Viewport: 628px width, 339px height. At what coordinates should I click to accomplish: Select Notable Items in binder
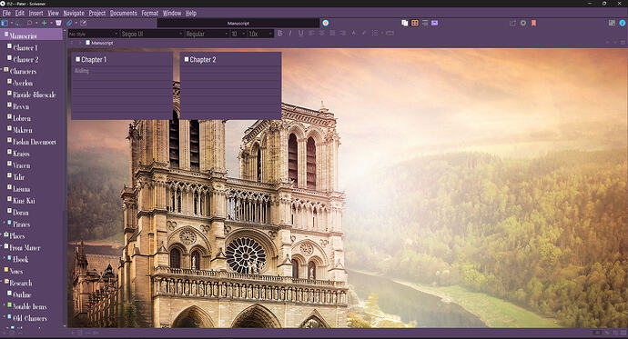30,306
